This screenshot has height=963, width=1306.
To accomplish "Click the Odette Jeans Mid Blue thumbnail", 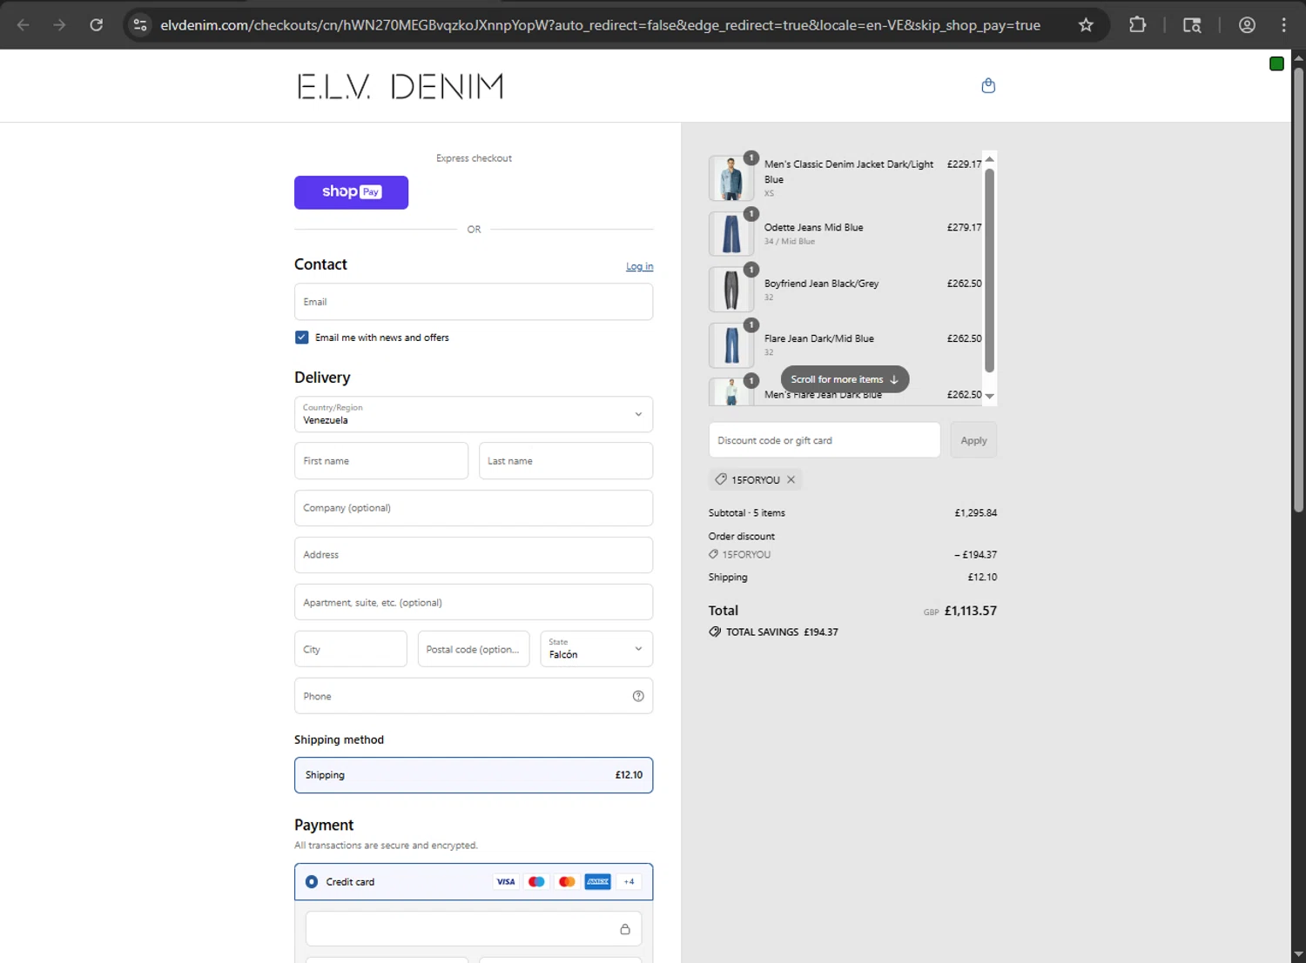I will point(731,234).
